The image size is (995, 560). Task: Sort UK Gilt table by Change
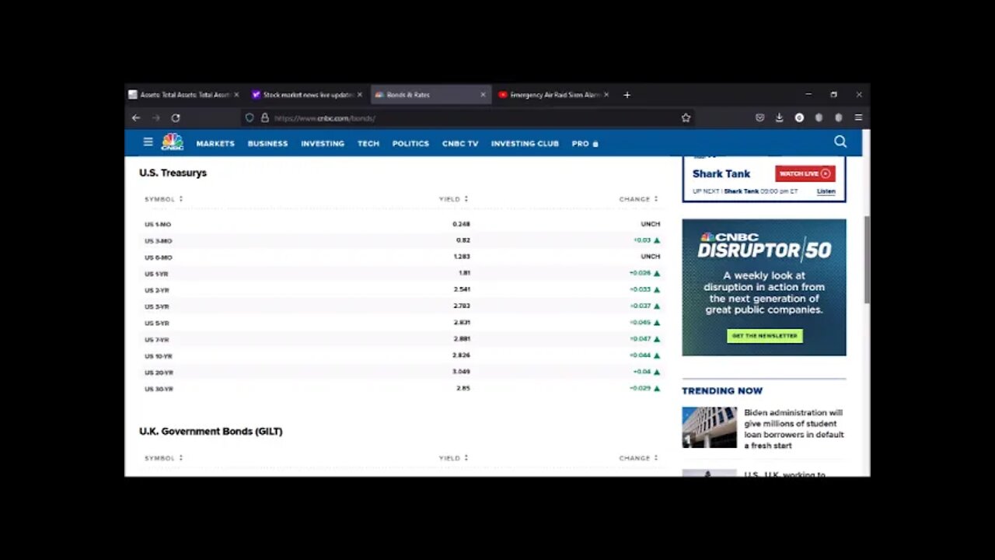[639, 458]
